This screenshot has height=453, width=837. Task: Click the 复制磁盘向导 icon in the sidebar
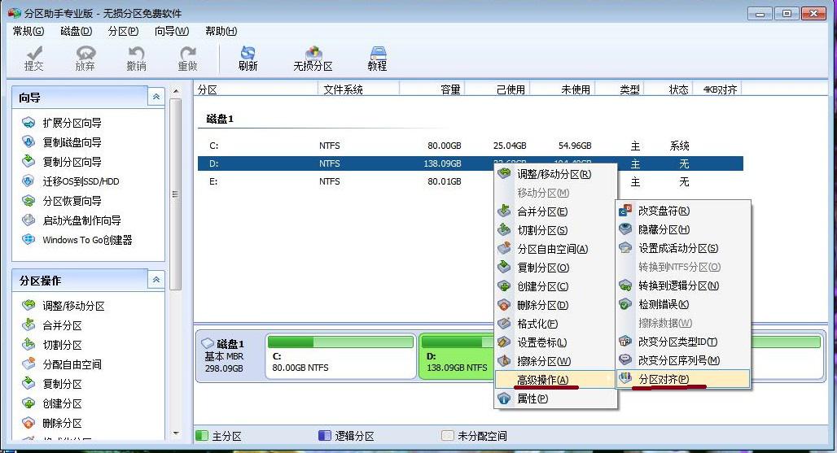tap(28, 142)
